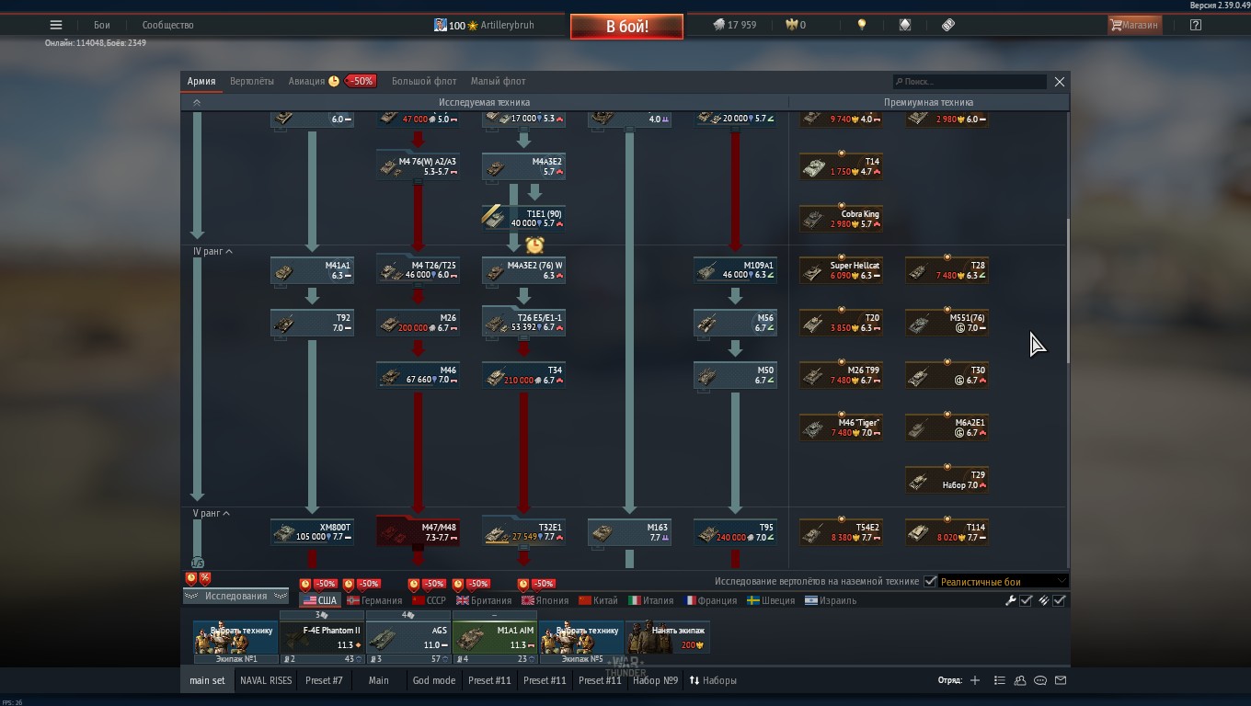Image resolution: width=1251 pixels, height=706 pixels.
Task: Select the T95 vehicle
Action: (735, 532)
